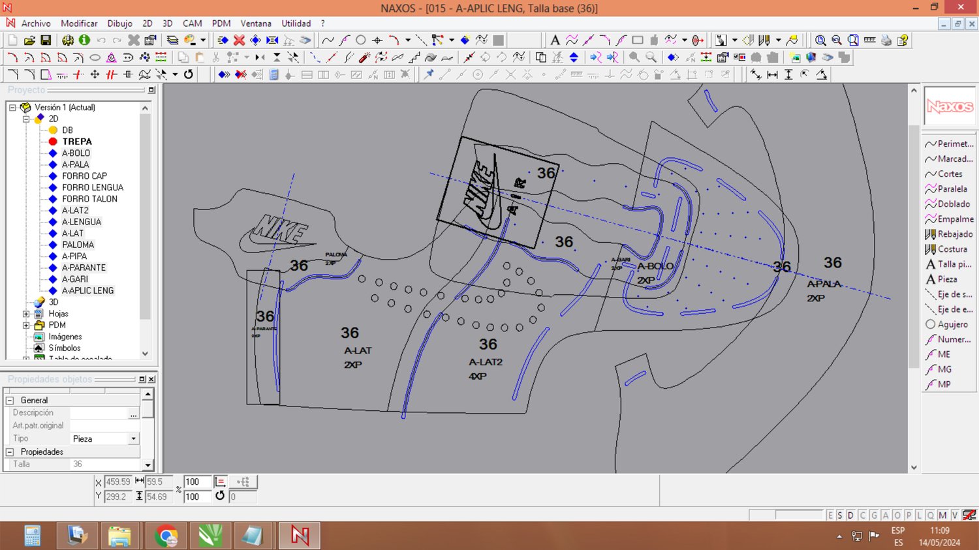Select the circle drawing tool
The width and height of the screenshot is (979, 550).
point(361,40)
